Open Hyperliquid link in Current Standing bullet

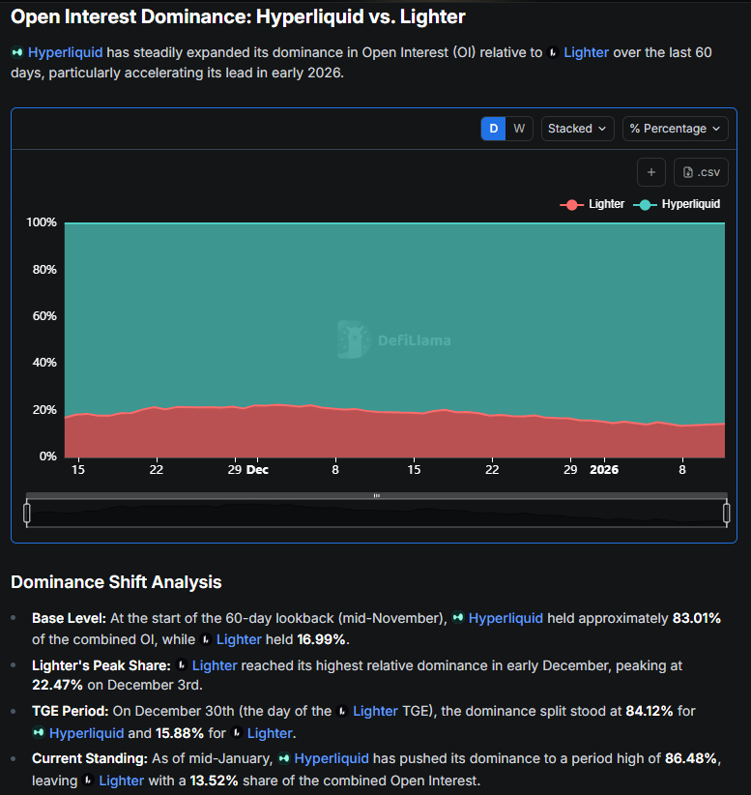tap(332, 758)
